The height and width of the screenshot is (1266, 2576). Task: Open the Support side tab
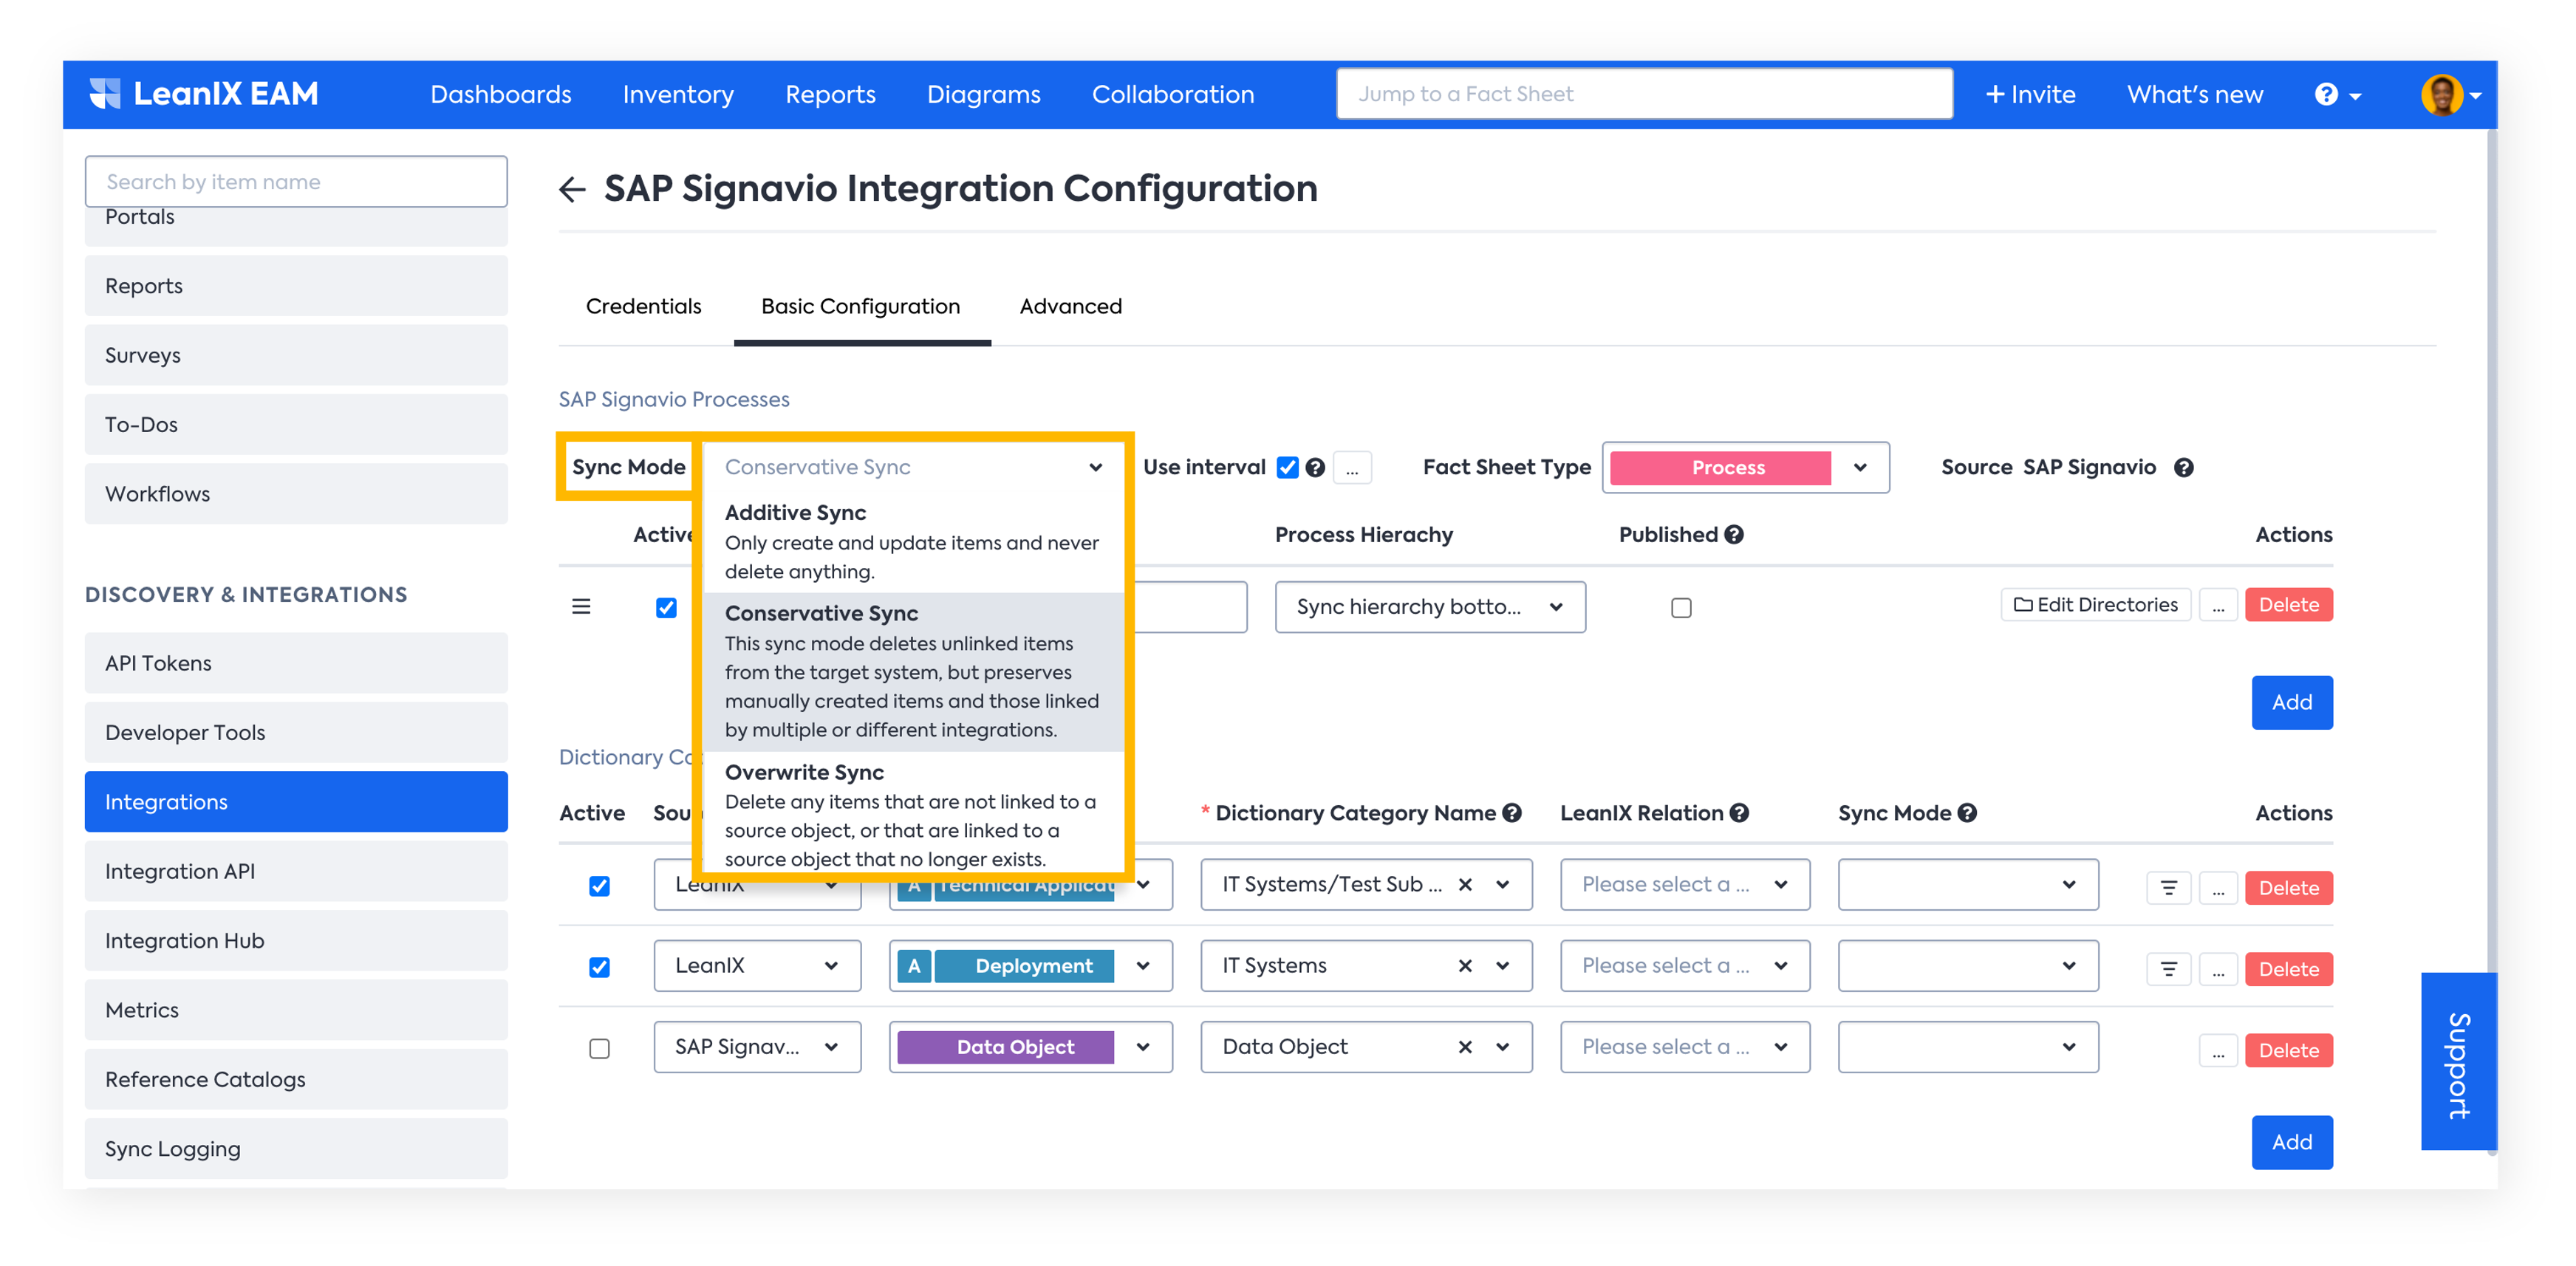(x=2459, y=1061)
